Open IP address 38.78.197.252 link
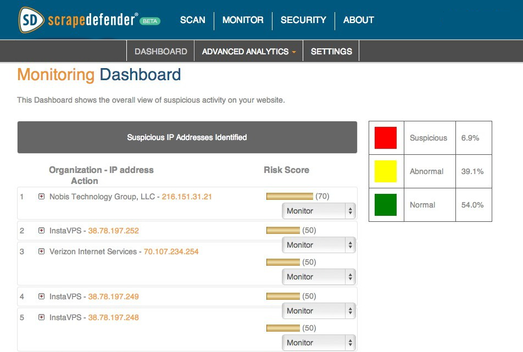Viewport: 523px width, 352px height. click(113, 231)
